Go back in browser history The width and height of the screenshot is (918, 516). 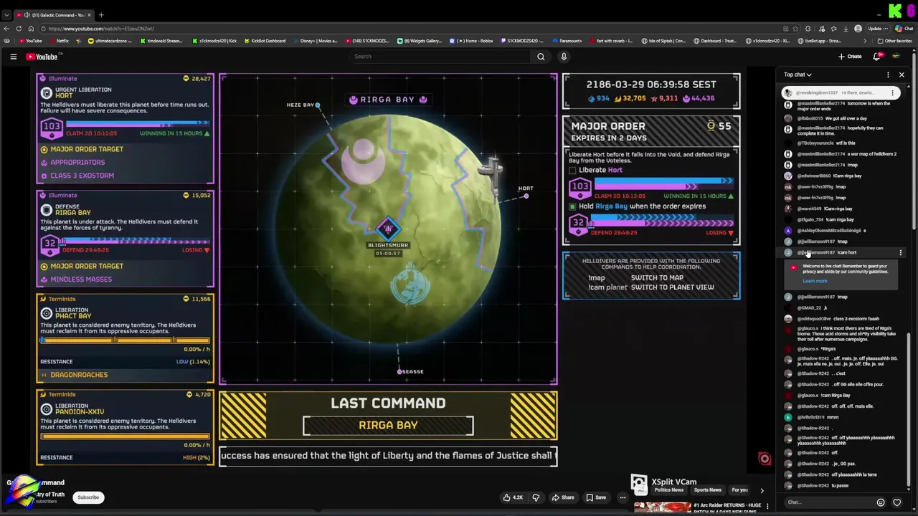(6, 29)
